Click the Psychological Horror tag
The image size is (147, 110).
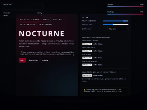[x=29, y=20]
